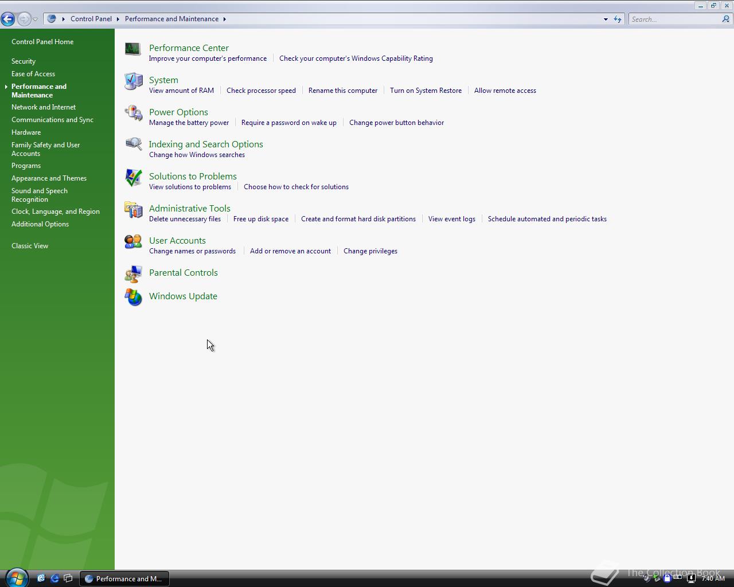Click Allow remote access link
The width and height of the screenshot is (734, 587).
(505, 91)
